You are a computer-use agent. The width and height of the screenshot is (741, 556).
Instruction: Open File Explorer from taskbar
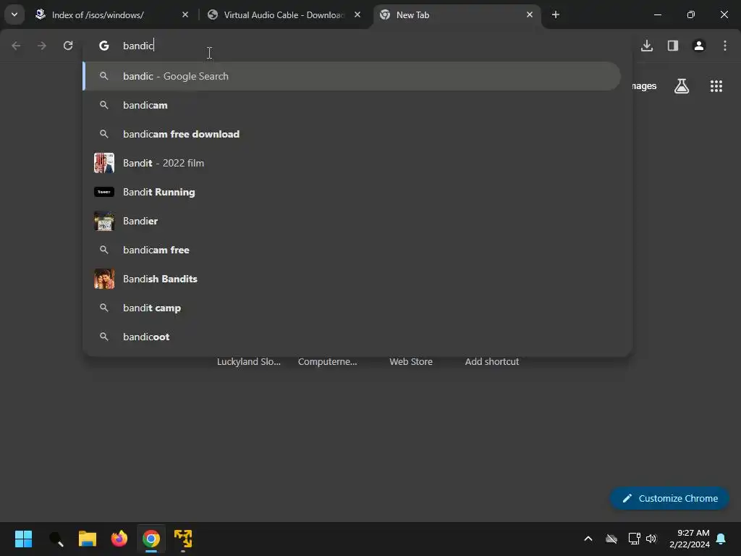tap(88, 539)
